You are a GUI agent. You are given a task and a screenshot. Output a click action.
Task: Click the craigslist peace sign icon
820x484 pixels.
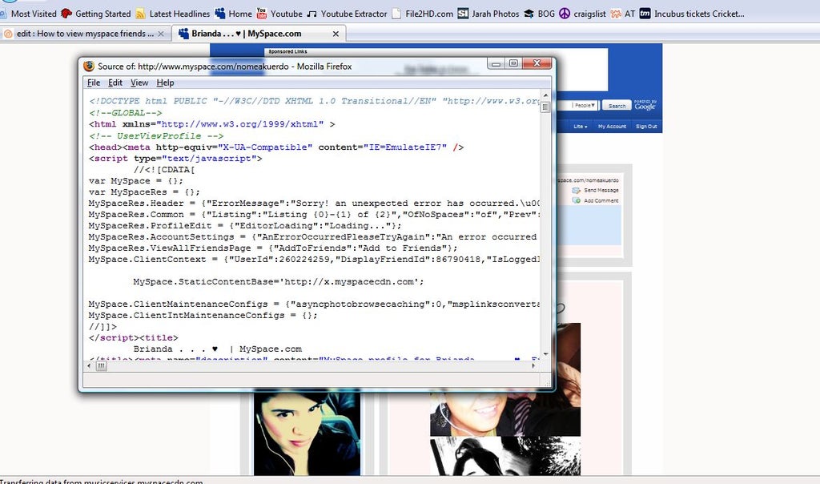(x=565, y=14)
